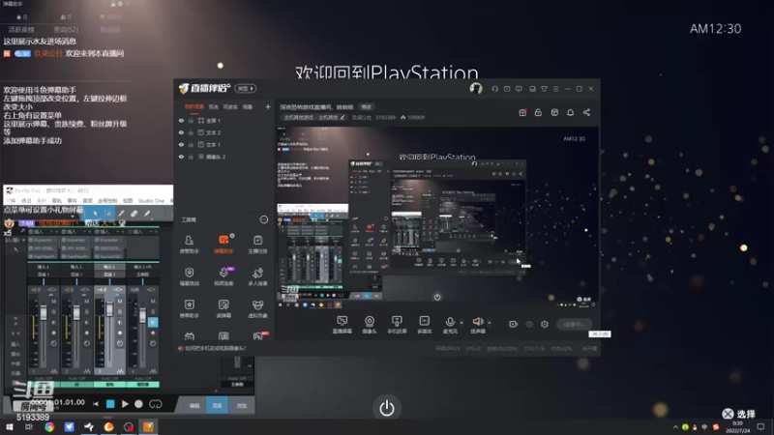Viewport: 774px width, 435px height.
Task: Click the 修改 button next to the room title
Action: (366, 106)
